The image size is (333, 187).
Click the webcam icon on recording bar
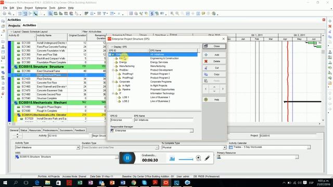(x=198, y=158)
